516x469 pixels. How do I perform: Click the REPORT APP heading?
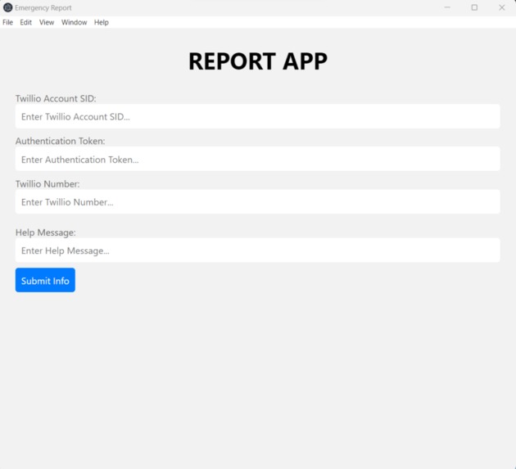click(x=258, y=61)
